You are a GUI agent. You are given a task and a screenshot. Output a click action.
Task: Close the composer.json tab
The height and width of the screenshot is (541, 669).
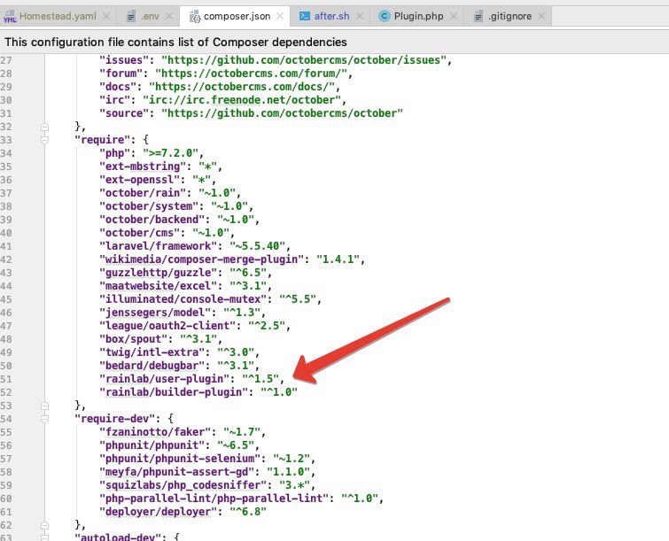pyautogui.click(x=280, y=16)
